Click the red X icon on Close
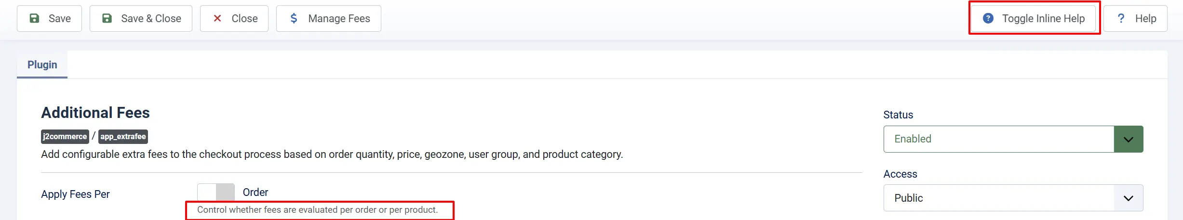The height and width of the screenshot is (220, 1183). pyautogui.click(x=217, y=18)
